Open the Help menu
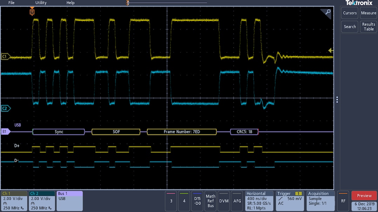This screenshot has width=378, height=212. tap(70, 3)
